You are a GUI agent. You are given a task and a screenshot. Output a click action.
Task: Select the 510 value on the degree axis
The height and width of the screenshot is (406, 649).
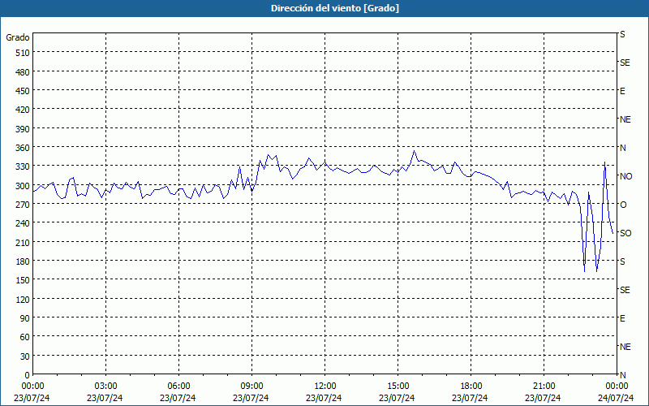point(24,53)
